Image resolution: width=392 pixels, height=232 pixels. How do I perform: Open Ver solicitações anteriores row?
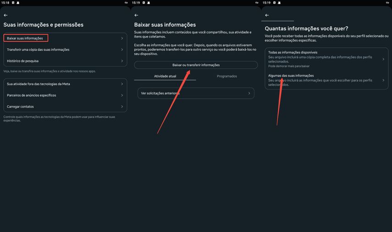196,93
